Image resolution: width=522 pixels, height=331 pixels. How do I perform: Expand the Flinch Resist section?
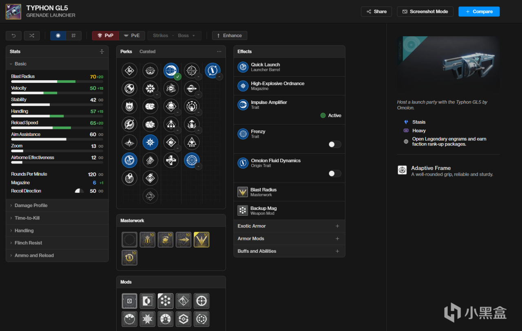tap(57, 243)
